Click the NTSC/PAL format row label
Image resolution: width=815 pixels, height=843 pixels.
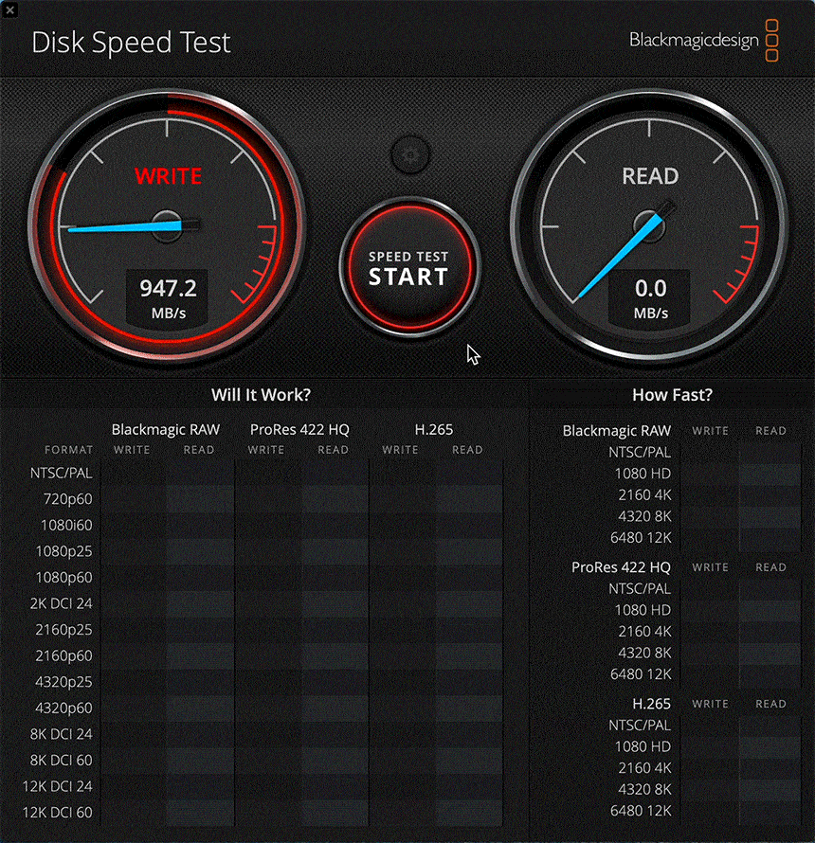point(62,473)
